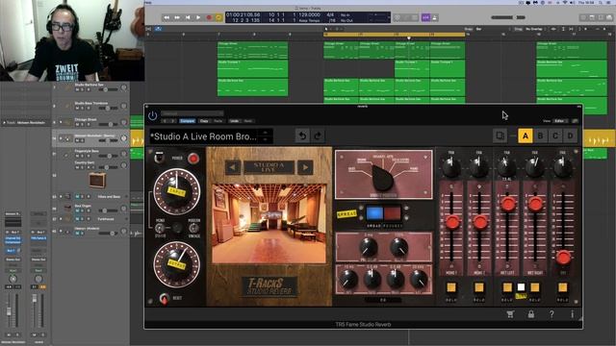Viewport: 616px width, 346px height.
Task: Open the shopping cart store icon
Action: 510,314
